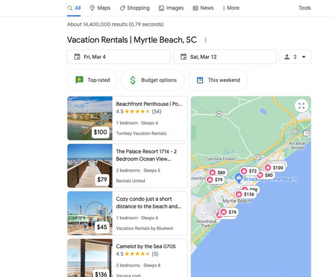
Task: Click the $136 house marker on map
Action: (x=246, y=194)
